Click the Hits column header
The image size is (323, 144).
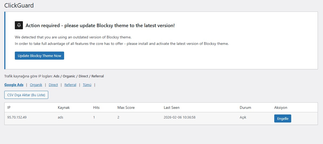pos(96,107)
